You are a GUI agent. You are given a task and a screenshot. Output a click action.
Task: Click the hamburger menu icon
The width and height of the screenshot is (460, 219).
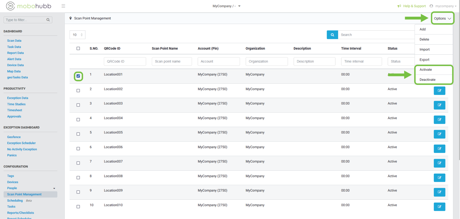[63, 6]
